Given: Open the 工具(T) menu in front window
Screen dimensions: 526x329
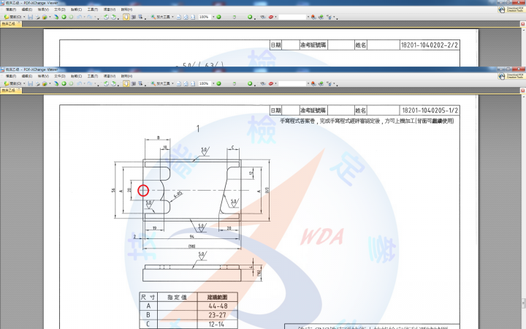Looking at the screenshot, I should (x=93, y=76).
